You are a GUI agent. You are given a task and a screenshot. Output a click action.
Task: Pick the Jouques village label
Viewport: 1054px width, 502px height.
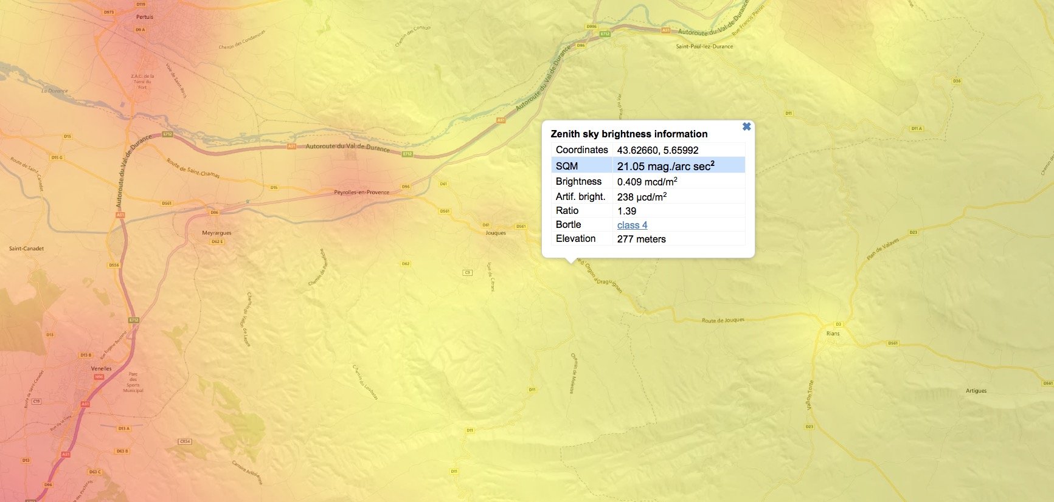coord(496,233)
